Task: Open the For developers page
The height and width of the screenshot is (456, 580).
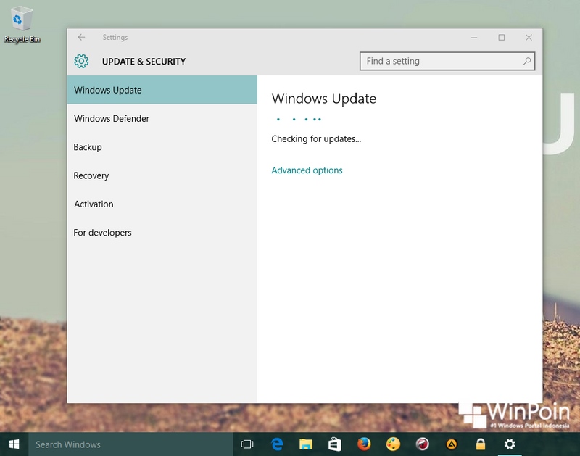Action: (102, 232)
